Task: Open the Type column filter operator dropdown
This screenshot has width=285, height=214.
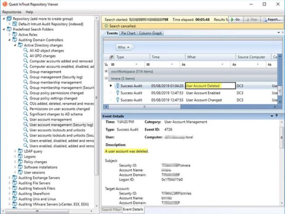Action: (137, 64)
